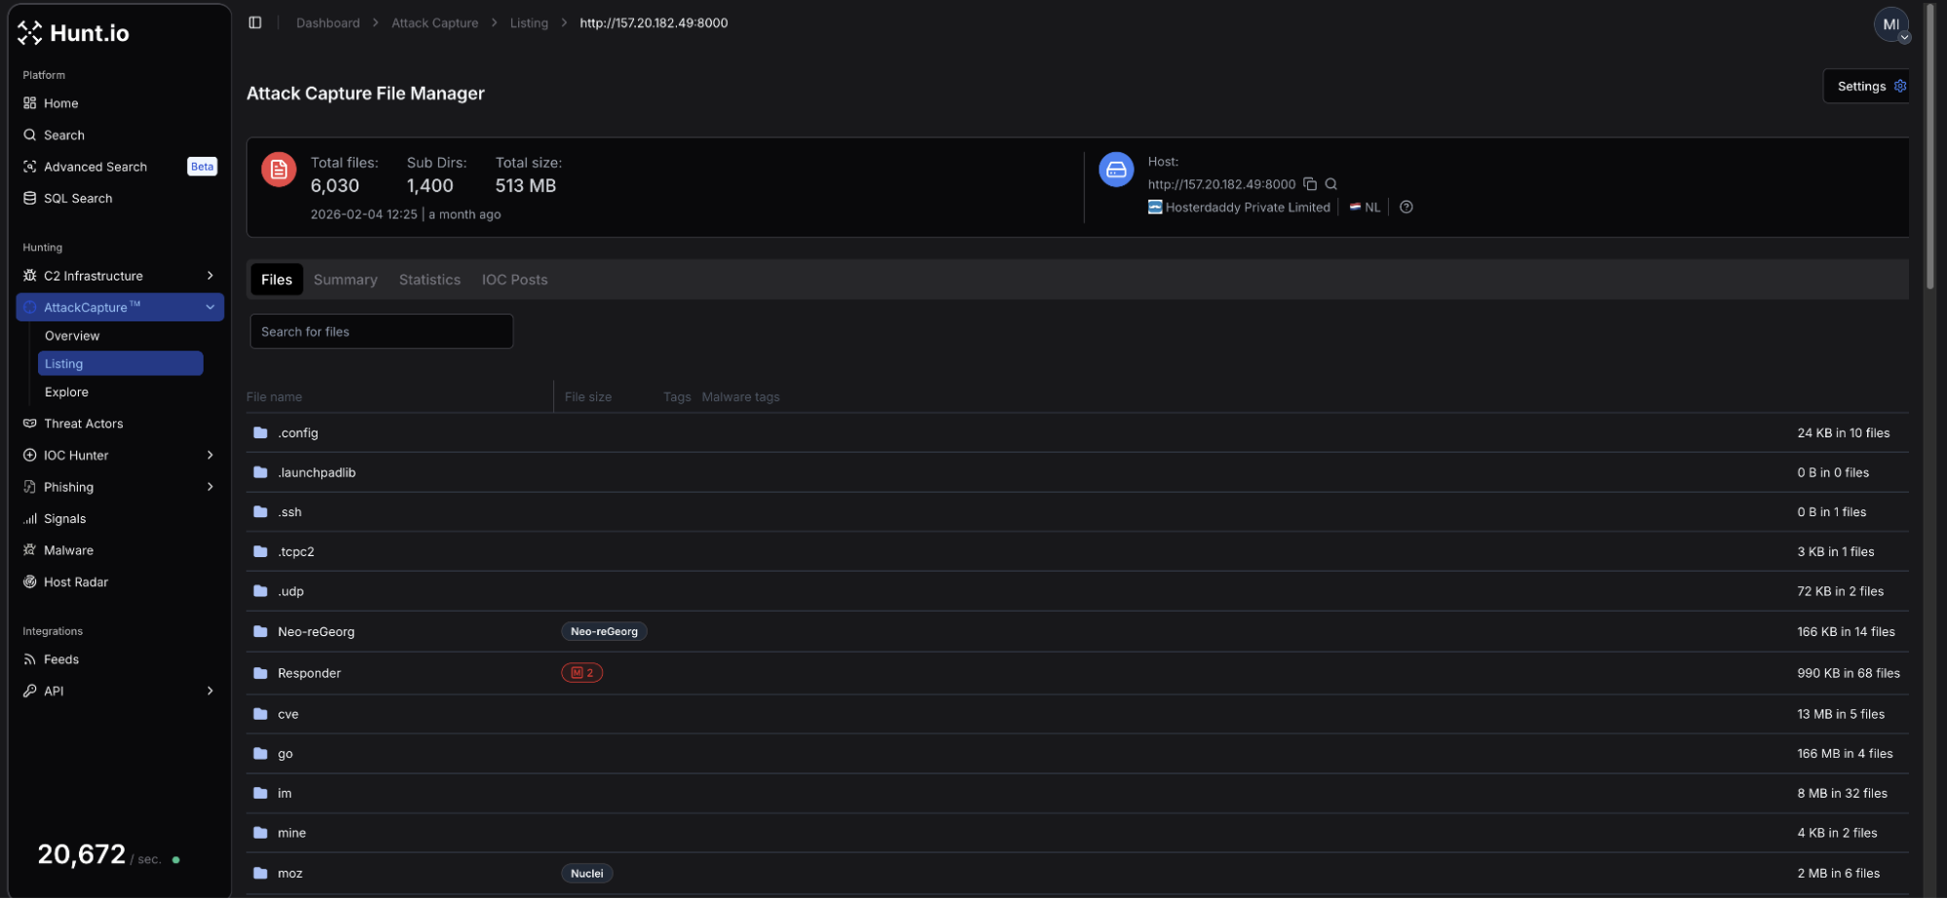Click the Search for files field
The height and width of the screenshot is (899, 1947).
[x=381, y=332]
